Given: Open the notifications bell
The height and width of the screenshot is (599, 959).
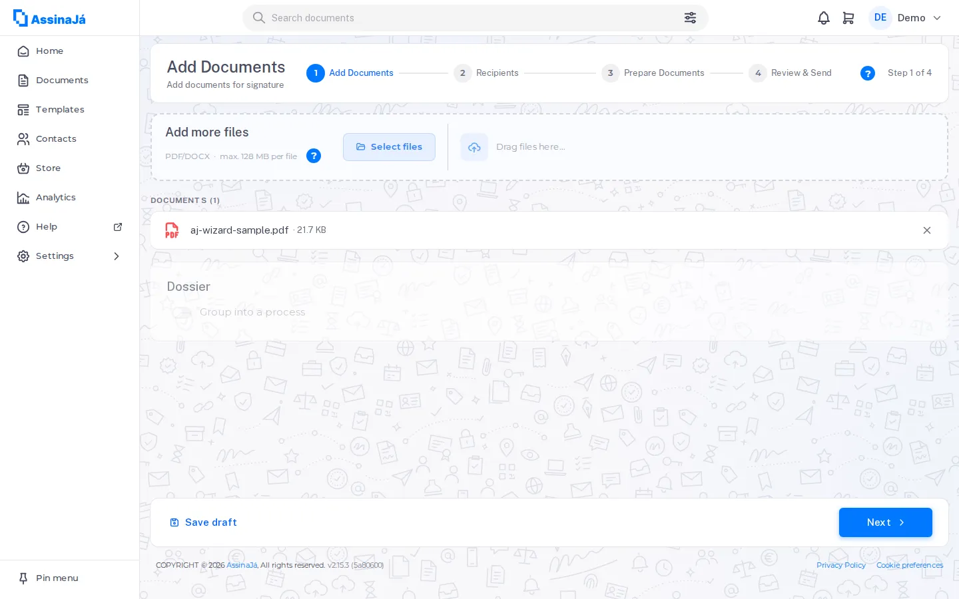Looking at the screenshot, I should coord(824,18).
